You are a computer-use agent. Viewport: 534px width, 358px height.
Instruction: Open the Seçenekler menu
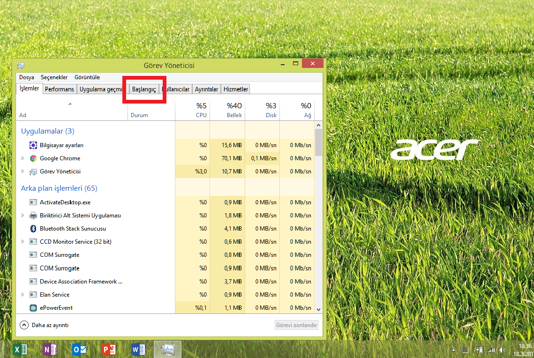point(54,77)
